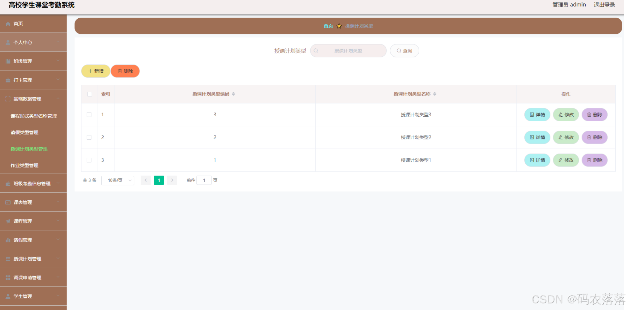Open the 调课申请管理 menu

coord(33,277)
